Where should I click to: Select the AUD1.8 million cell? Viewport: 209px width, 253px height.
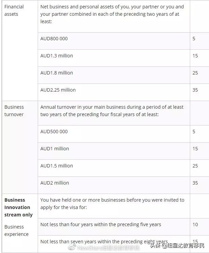tap(57, 73)
